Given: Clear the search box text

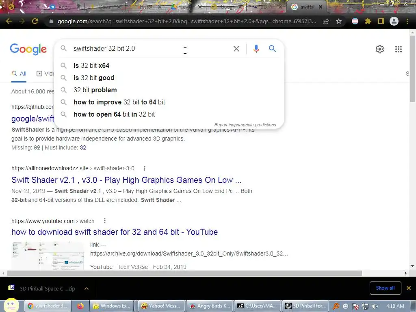Looking at the screenshot, I should [x=236, y=49].
